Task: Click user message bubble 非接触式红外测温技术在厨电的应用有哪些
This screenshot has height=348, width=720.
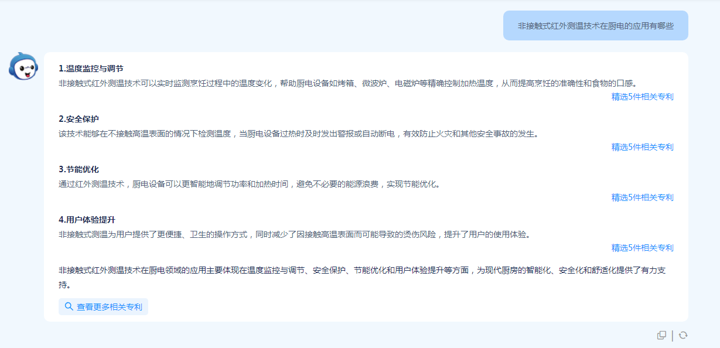Action: (x=595, y=26)
